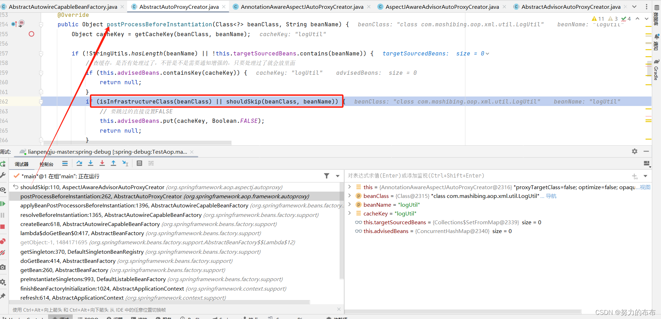This screenshot has height=319, width=661.
Task: Open the 通知 notifications tool window
Action: 656,42
